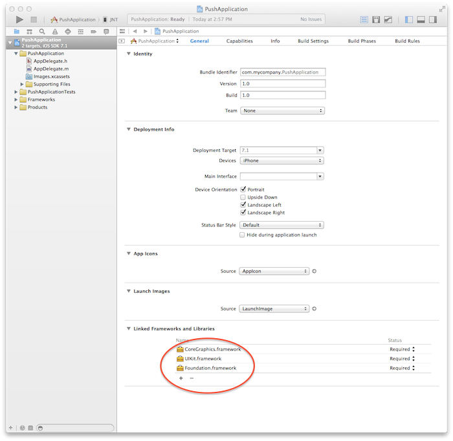Screen dimensions: 453x441
Task: Open App Icons Source popup
Action: (x=274, y=271)
